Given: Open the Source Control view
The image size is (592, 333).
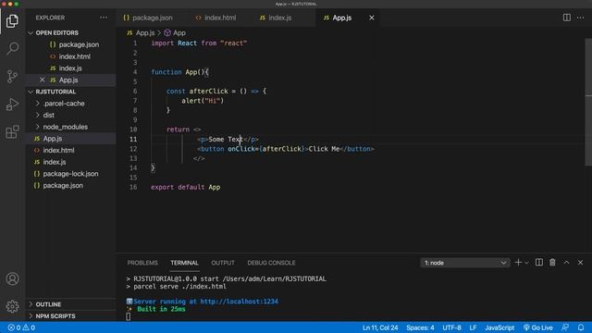Looking at the screenshot, I should [x=12, y=76].
